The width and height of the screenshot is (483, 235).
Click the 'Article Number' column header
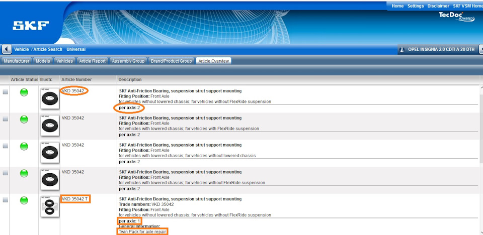[x=76, y=79]
